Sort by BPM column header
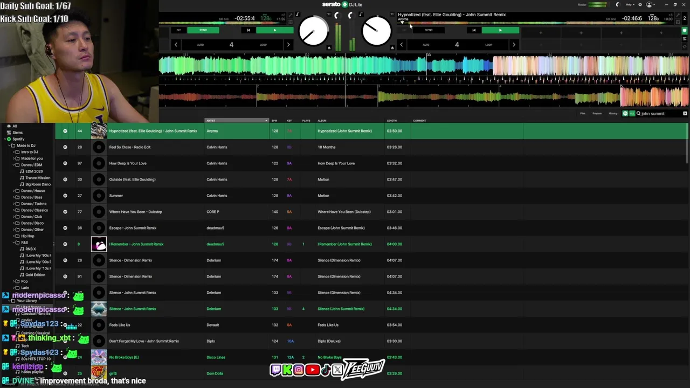The image size is (690, 388). tap(274, 121)
